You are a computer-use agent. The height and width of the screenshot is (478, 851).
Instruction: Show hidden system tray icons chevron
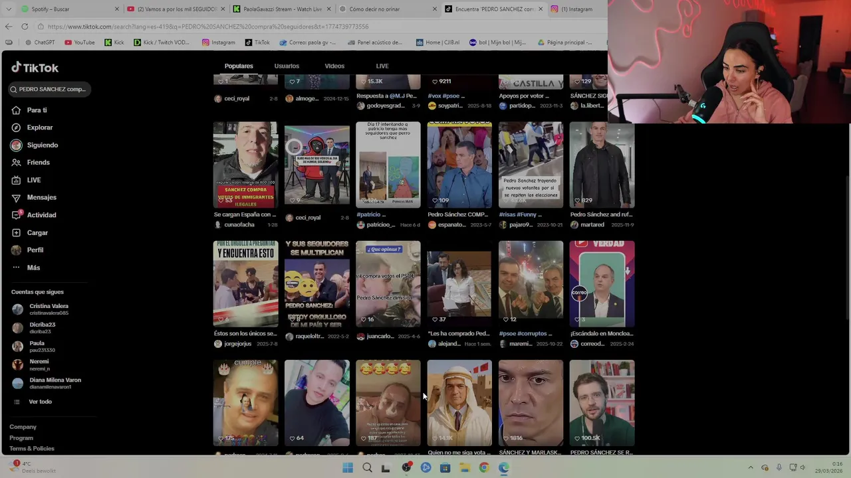751,468
